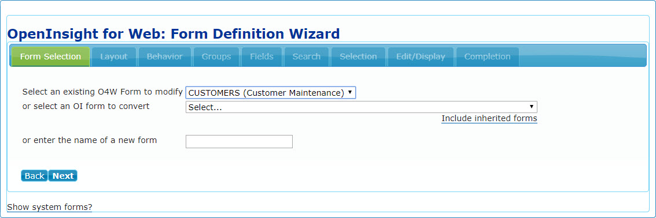Click the Include inherited forms link
Image resolution: width=656 pixels, height=218 pixels.
click(x=489, y=118)
